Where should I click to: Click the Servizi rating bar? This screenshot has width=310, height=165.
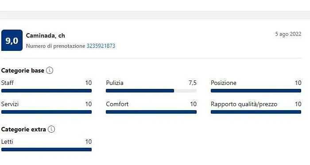pos(46,112)
